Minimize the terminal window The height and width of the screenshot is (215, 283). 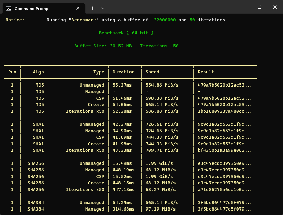[x=244, y=7]
